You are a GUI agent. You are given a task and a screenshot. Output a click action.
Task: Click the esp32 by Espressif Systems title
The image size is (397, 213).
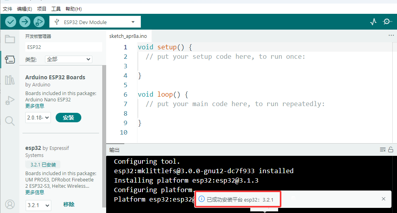(x=47, y=151)
